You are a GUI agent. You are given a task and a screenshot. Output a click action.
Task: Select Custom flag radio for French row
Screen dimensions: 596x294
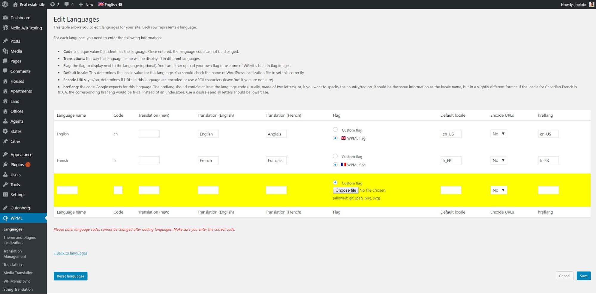[x=335, y=156]
